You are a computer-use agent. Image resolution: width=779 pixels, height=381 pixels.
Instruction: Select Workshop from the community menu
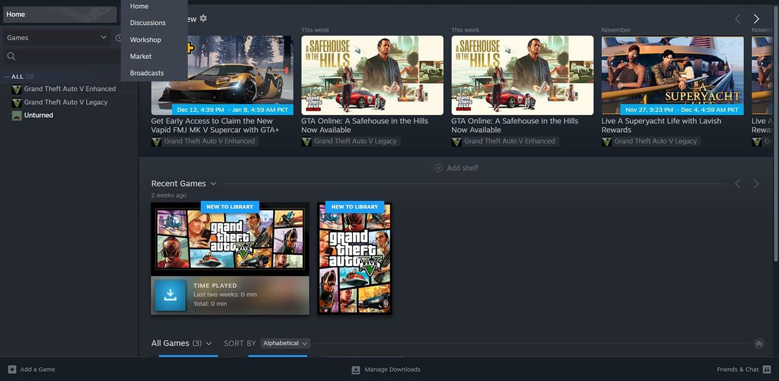[x=145, y=40]
